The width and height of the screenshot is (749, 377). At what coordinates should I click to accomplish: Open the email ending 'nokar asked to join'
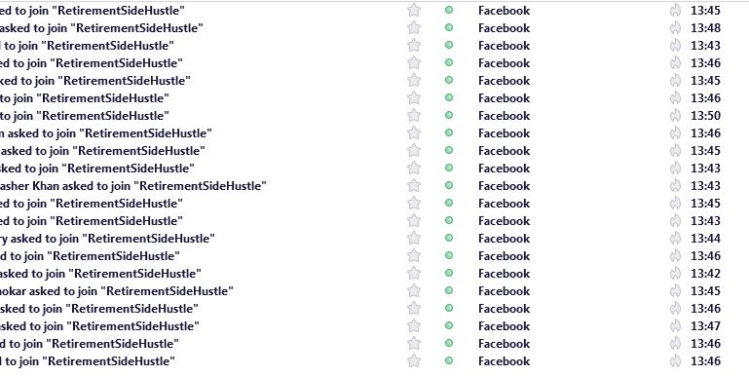(117, 290)
